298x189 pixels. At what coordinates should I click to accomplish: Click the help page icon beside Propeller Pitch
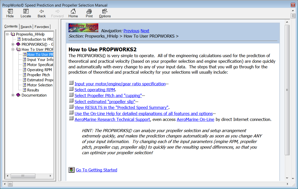click(24, 75)
